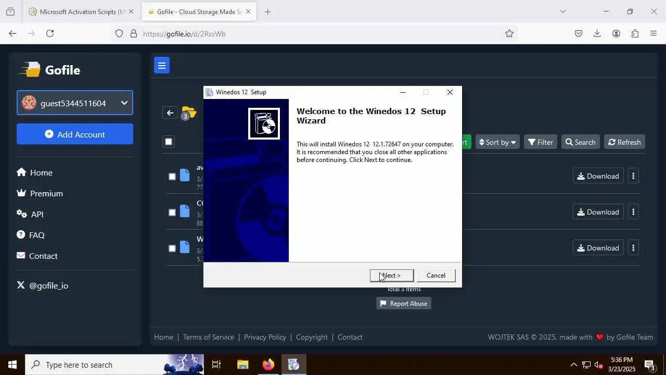Click the first file's blue document icon

point(185,176)
